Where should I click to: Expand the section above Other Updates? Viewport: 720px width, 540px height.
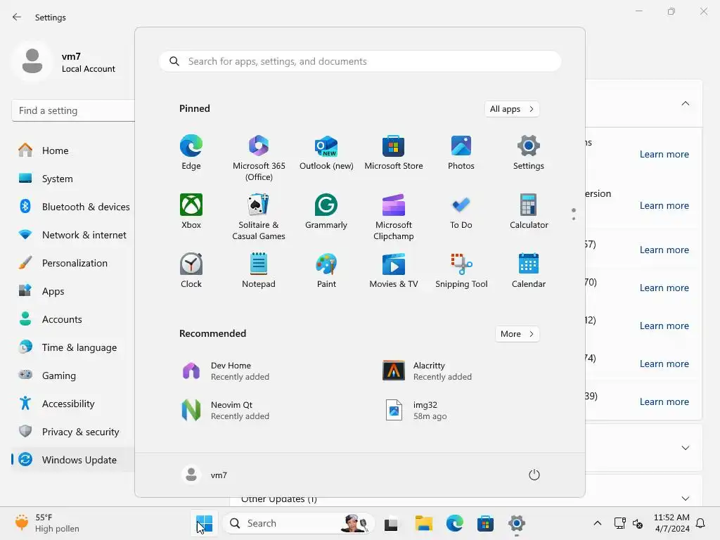[685, 448]
